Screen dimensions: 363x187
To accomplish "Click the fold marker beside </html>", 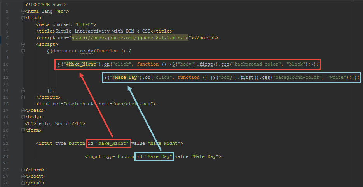I will point(23,183).
